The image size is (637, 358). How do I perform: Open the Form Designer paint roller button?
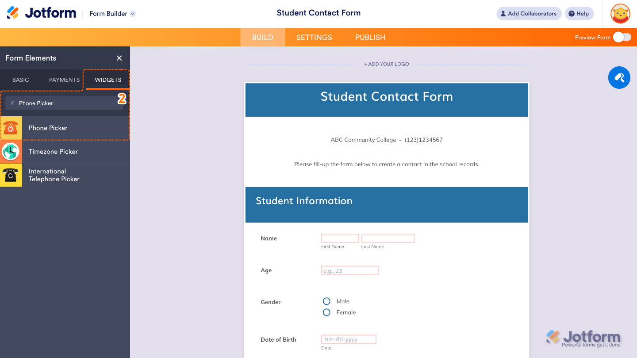click(619, 78)
